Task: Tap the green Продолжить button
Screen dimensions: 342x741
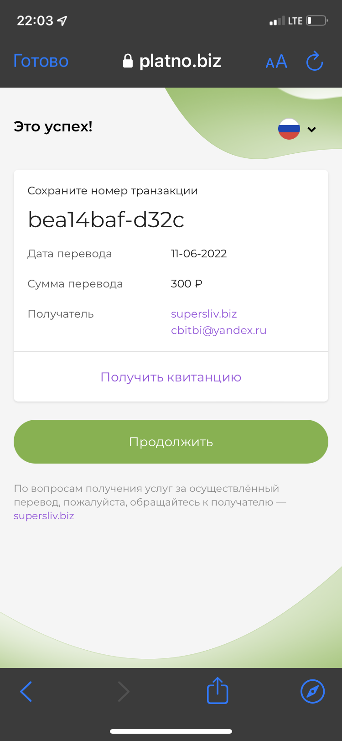Action: pyautogui.click(x=171, y=442)
